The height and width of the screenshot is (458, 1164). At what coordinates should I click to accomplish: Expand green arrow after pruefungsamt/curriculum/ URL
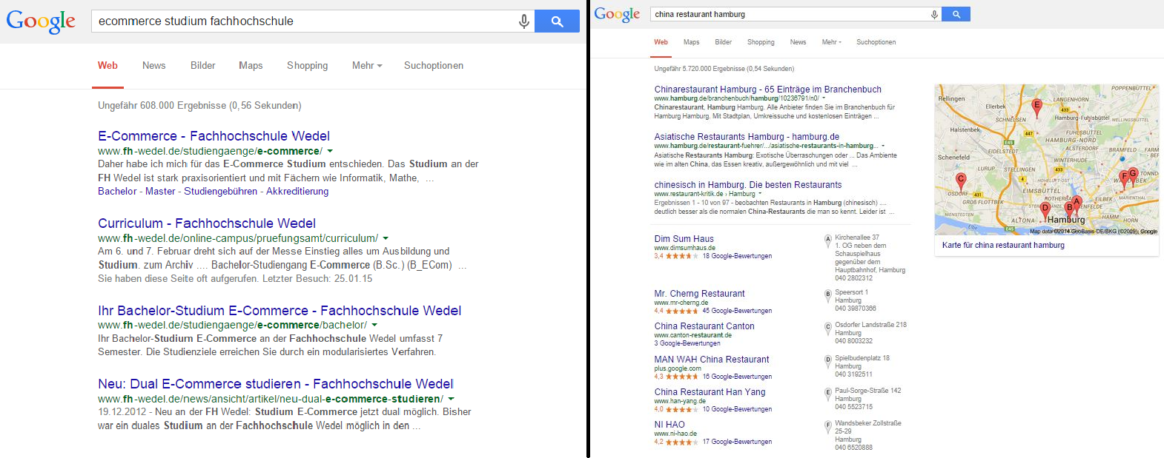click(386, 238)
